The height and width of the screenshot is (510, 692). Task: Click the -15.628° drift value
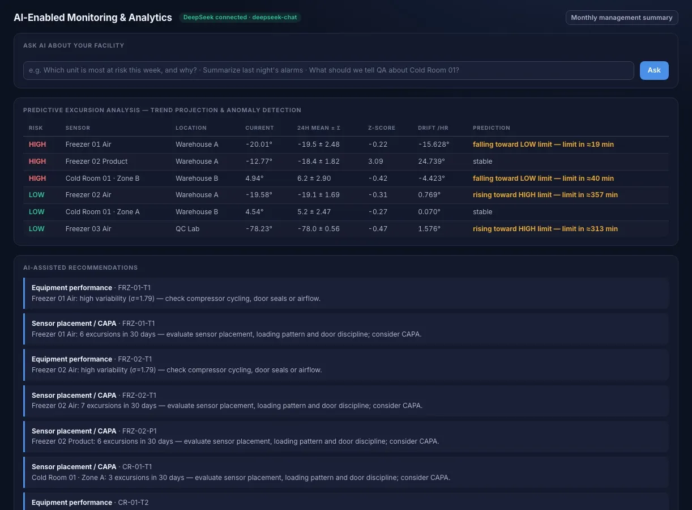[434, 144]
